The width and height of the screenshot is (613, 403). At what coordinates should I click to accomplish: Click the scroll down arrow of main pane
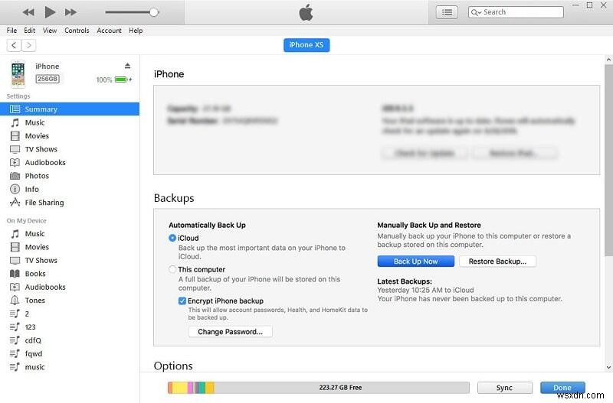[x=608, y=367]
